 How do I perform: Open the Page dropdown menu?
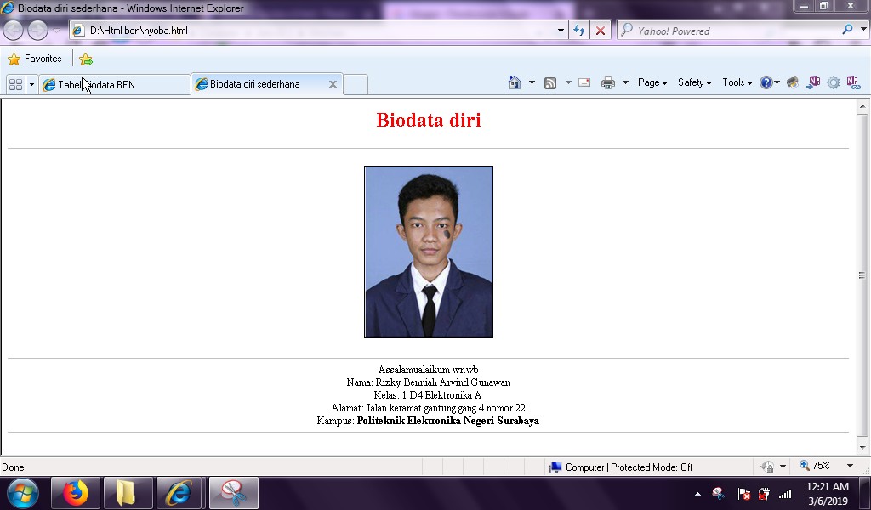651,82
